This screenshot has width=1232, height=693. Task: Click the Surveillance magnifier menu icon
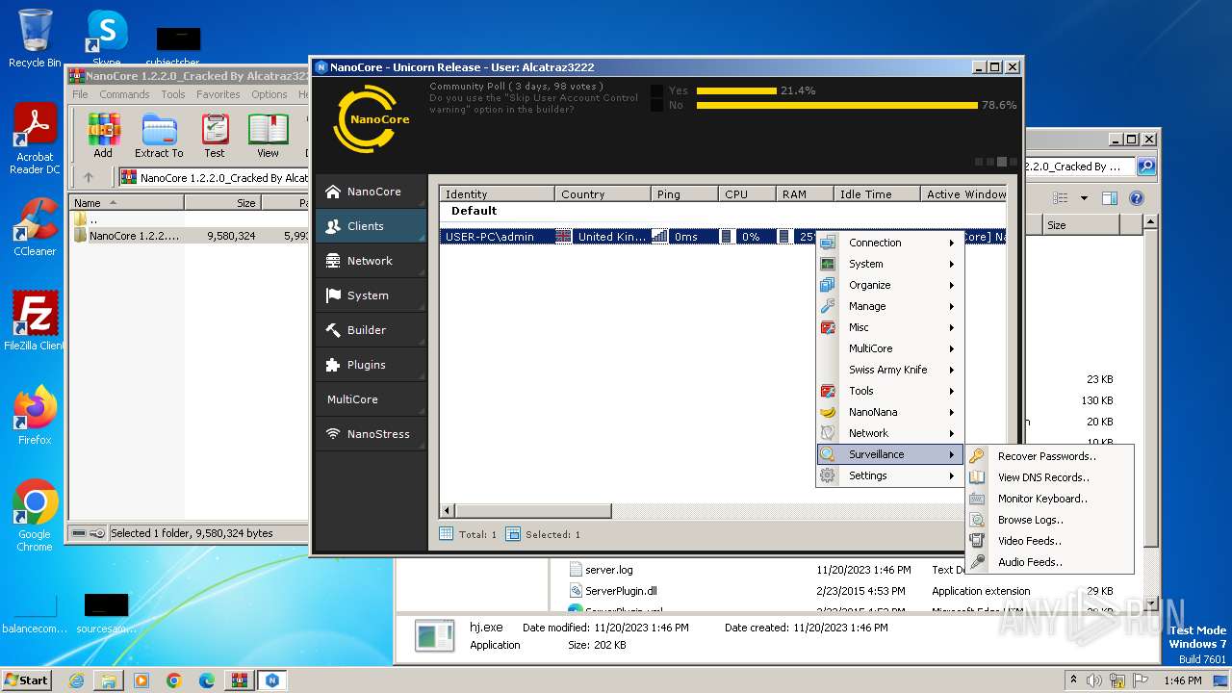(x=828, y=454)
